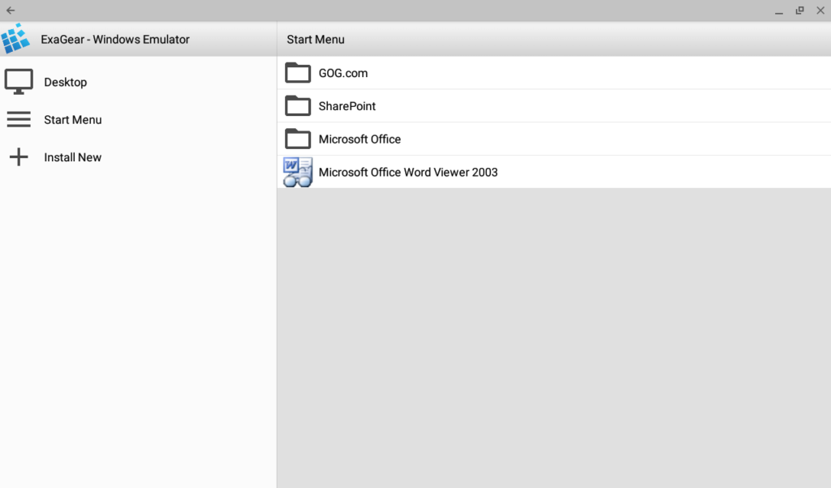Click the Start Menu header title
This screenshot has width=831, height=488.
pyautogui.click(x=316, y=39)
